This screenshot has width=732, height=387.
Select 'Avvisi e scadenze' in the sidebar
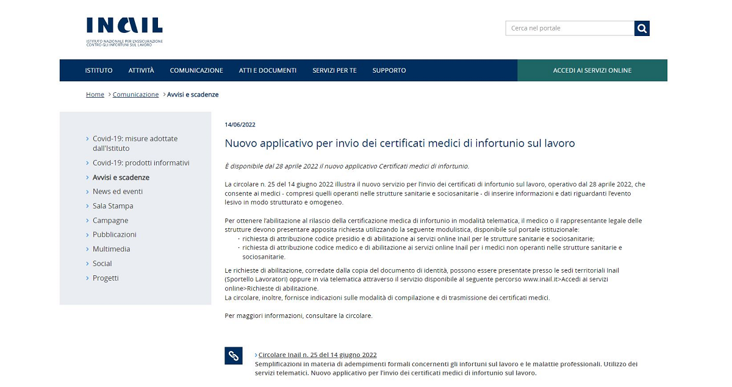tap(121, 178)
